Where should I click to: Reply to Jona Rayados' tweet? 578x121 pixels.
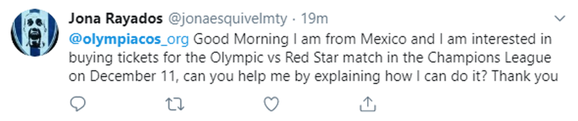pyautogui.click(x=78, y=104)
